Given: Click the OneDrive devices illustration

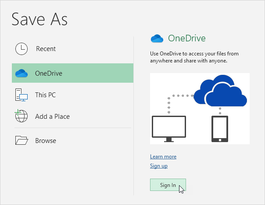Looking at the screenshot, I should pyautogui.click(x=200, y=109).
